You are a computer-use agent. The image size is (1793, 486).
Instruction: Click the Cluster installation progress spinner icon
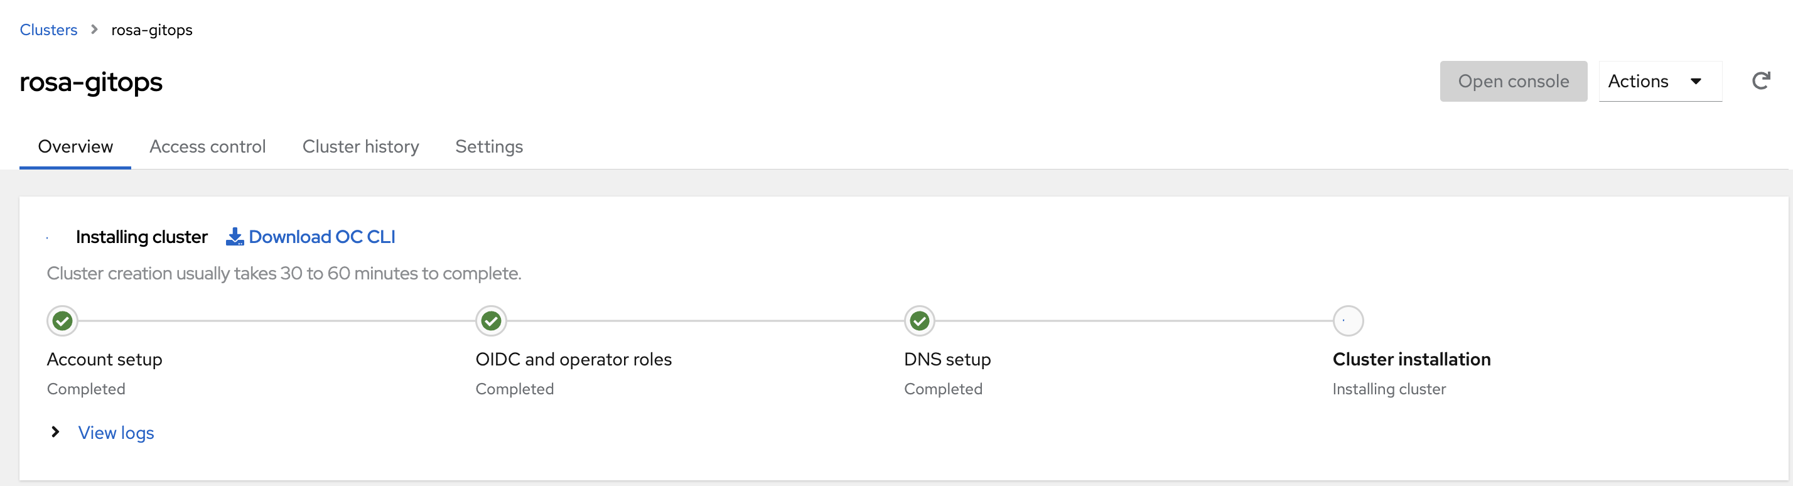coord(1347,321)
